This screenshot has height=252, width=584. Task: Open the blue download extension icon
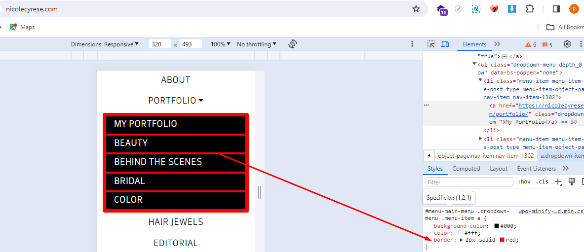(x=512, y=9)
